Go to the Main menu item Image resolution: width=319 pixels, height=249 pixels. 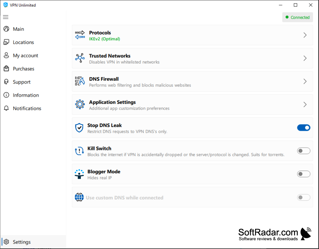[33, 29]
